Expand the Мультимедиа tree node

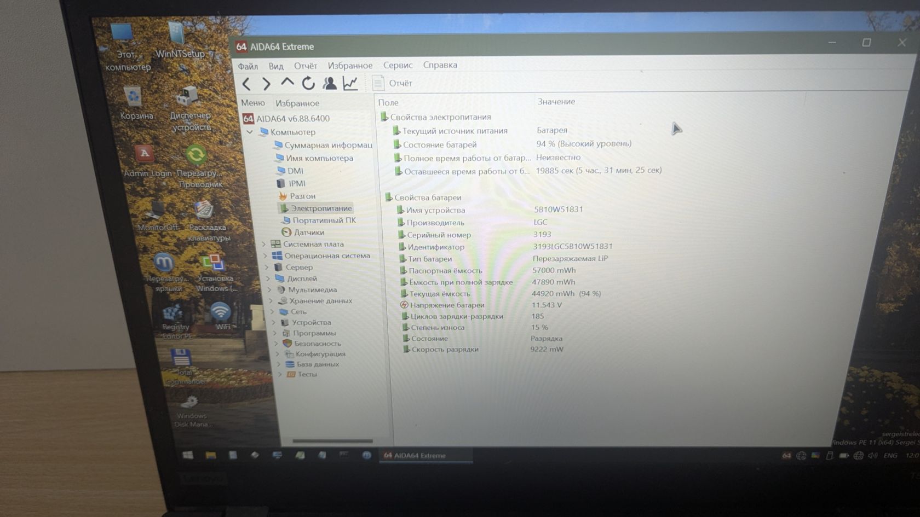click(x=269, y=289)
